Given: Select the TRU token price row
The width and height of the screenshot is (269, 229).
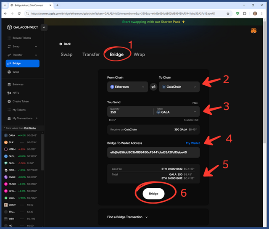Looking at the screenshot, I should [x=21, y=212].
